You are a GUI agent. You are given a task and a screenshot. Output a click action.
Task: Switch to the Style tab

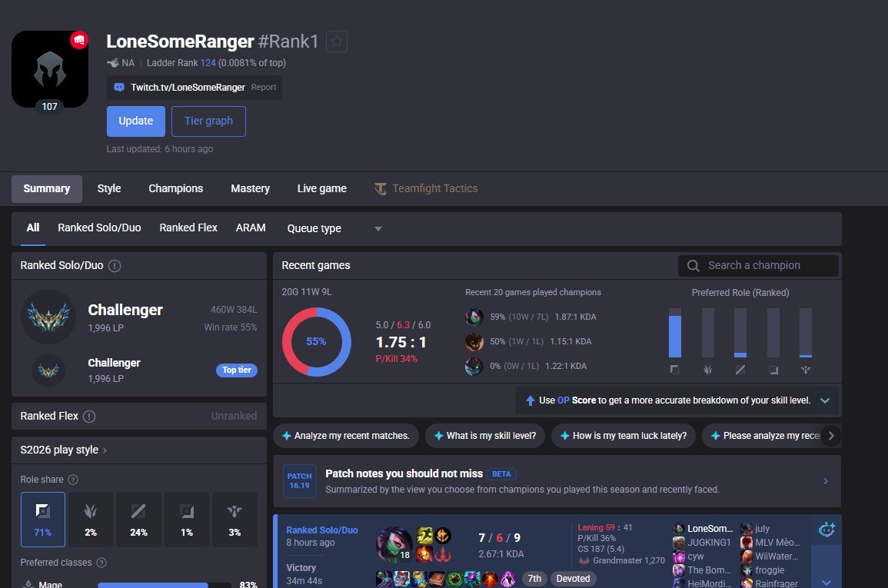coord(109,188)
